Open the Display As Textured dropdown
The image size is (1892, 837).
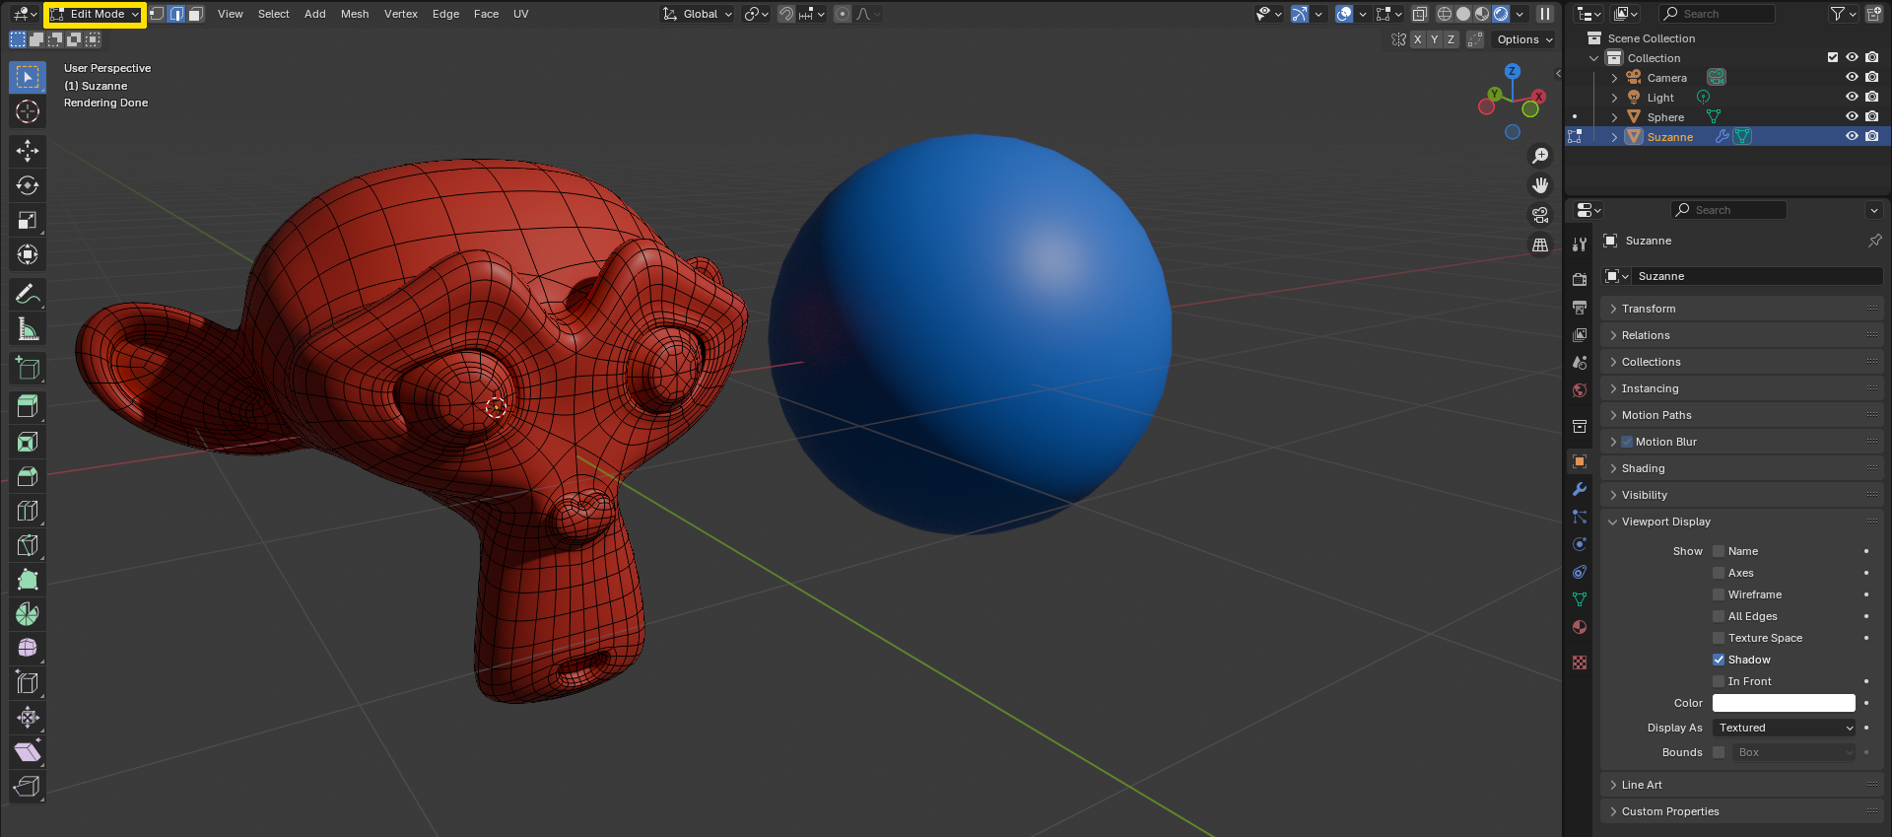[1784, 728]
